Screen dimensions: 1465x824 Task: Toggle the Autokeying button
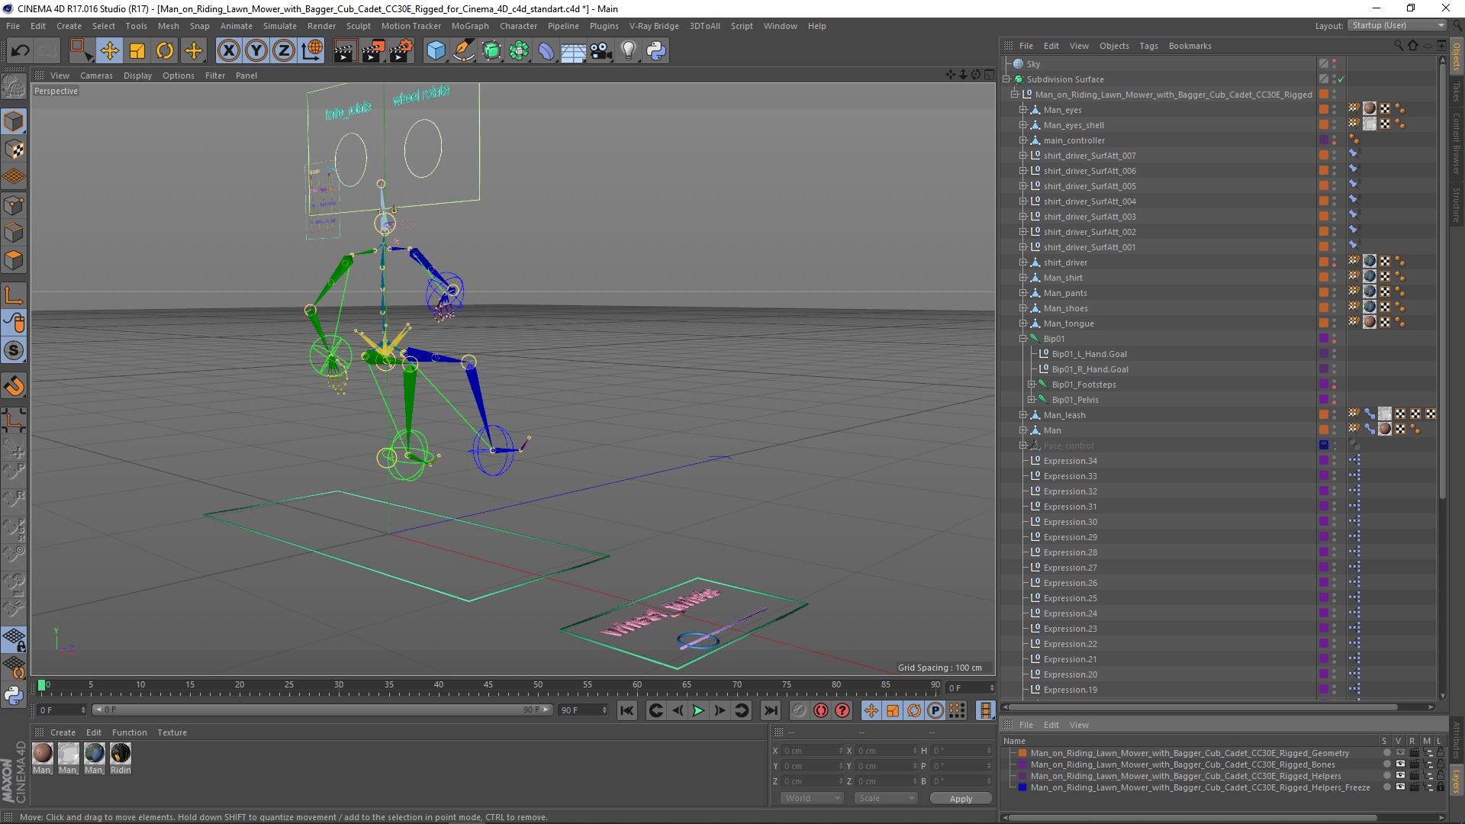[821, 710]
